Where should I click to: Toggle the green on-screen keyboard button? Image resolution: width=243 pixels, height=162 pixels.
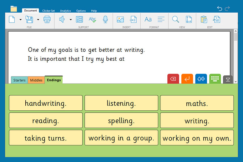point(215,79)
